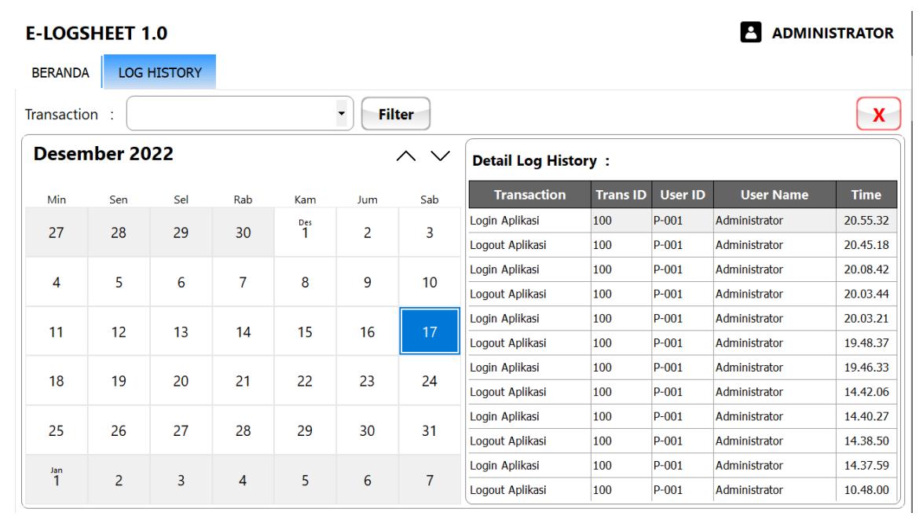923x527 pixels.
Task: Select the row with time 19.46.33
Action: (683, 367)
